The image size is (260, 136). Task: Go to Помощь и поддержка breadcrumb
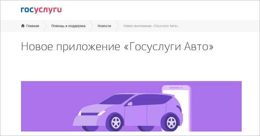(x=68, y=26)
